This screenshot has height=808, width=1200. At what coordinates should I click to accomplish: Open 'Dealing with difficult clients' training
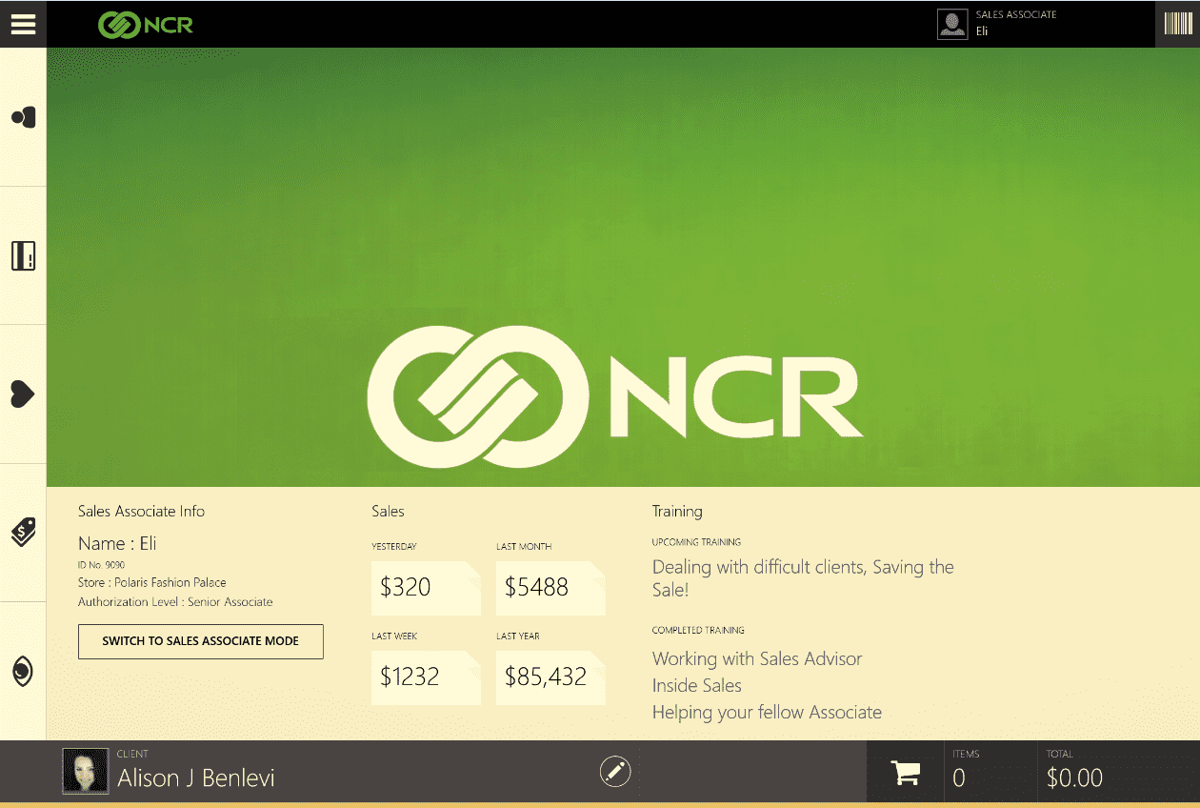[x=802, y=577]
